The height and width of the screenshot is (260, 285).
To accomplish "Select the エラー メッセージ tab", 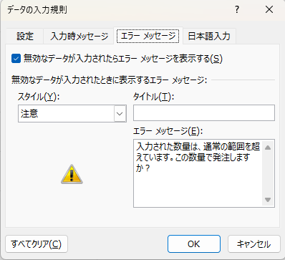I will click(148, 36).
